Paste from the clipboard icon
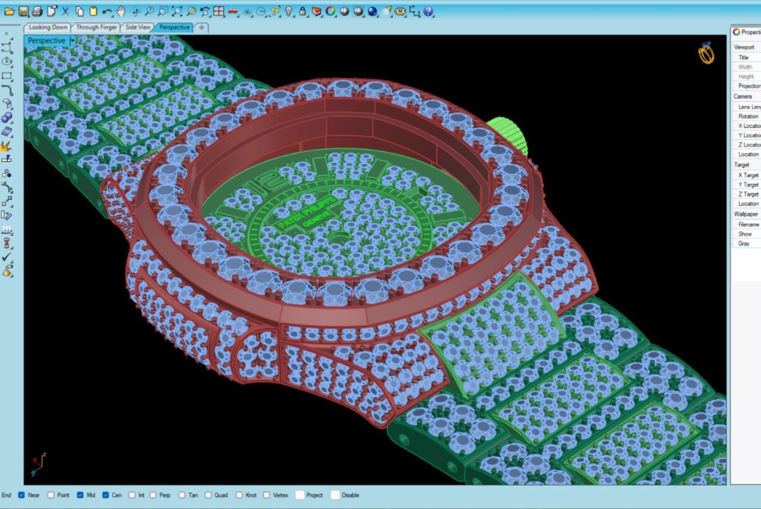 click(93, 11)
